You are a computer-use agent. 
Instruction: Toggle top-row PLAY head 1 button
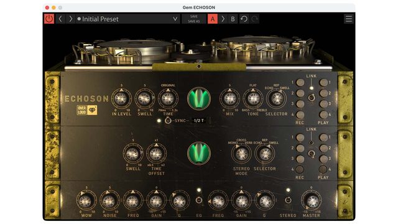pyautogui.click(x=323, y=82)
